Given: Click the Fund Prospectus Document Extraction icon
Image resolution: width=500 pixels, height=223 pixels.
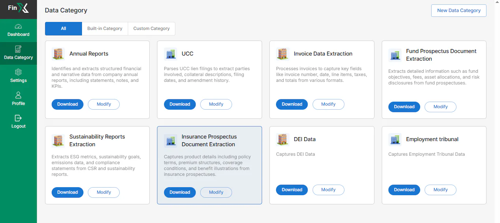Looking at the screenshot, I should [x=395, y=55].
